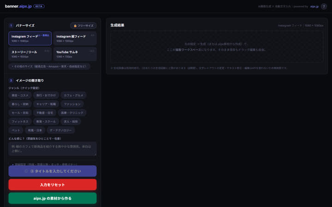The height and width of the screenshot is (207, 332).
Task: Click the 生成結果 heading
Action: (117, 25)
